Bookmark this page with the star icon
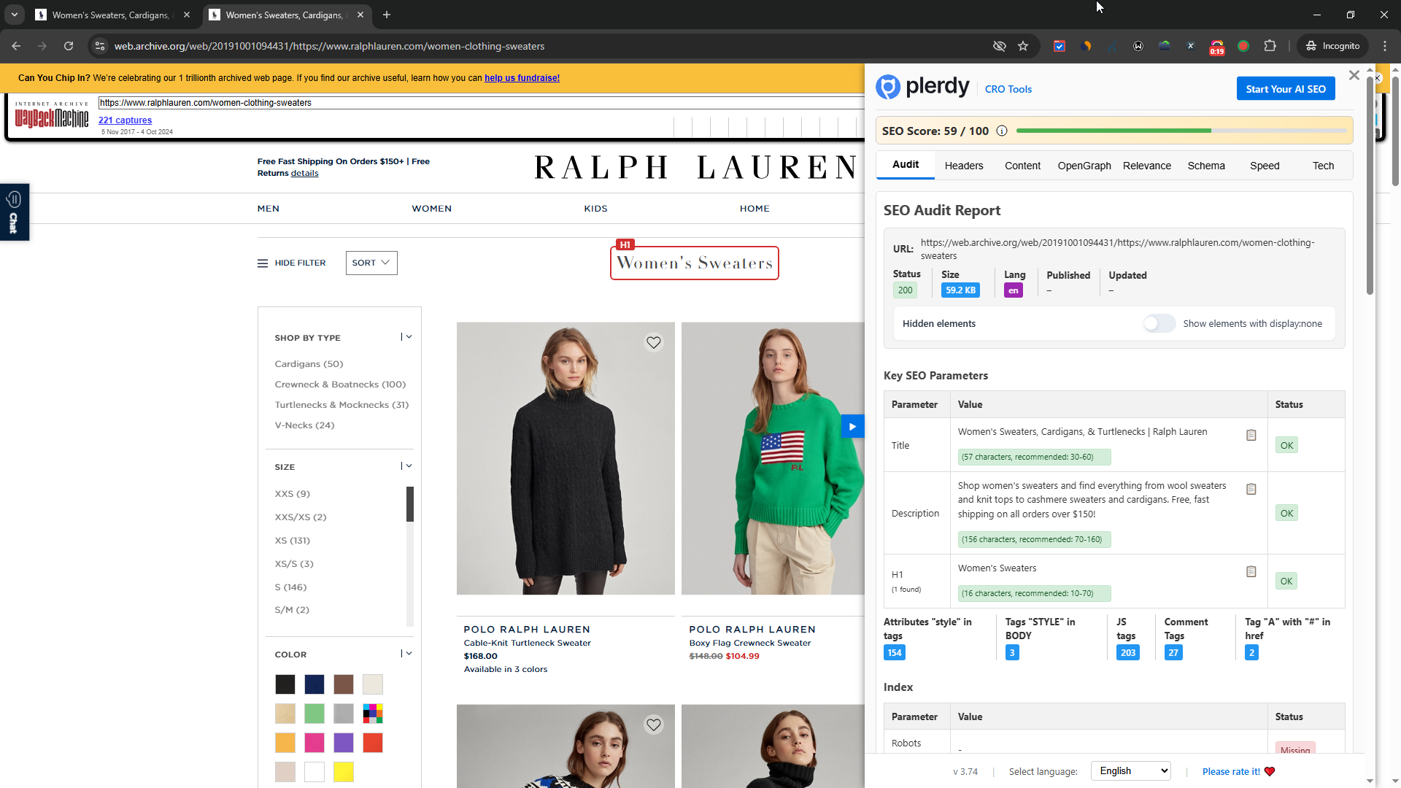Viewport: 1401px width, 788px height. click(x=1023, y=46)
